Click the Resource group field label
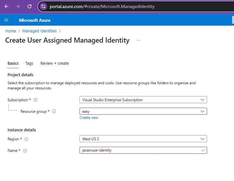The image size is (234, 181). click(34, 111)
